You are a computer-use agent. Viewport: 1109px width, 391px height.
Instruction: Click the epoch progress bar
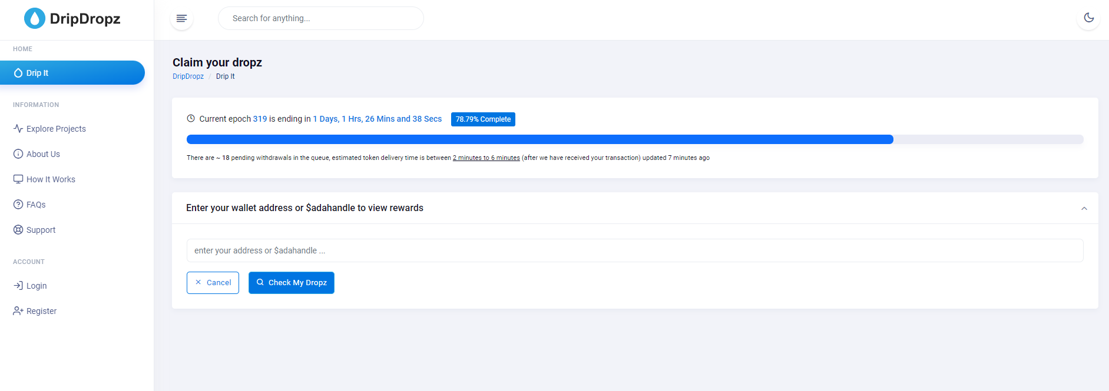click(635, 139)
